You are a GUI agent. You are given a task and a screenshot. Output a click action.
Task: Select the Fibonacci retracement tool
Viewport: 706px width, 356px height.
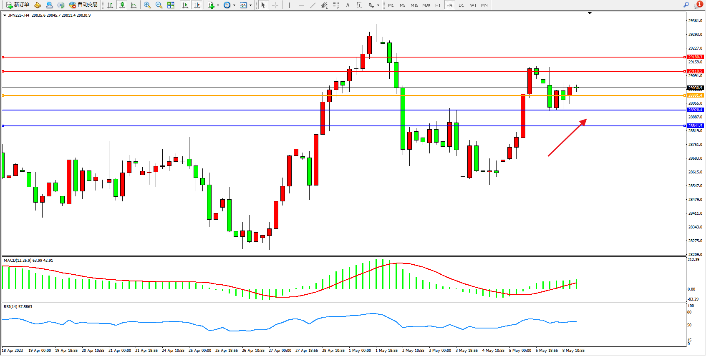(x=336, y=5)
